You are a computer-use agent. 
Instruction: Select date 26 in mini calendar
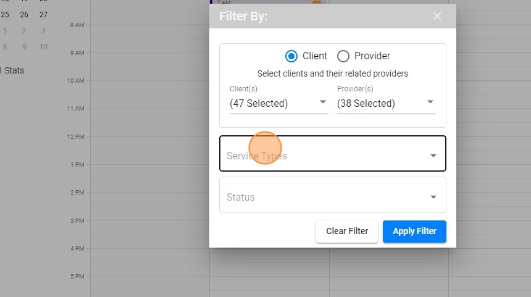(24, 15)
